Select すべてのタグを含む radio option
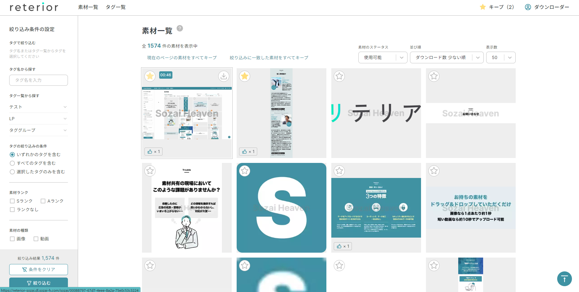 pyautogui.click(x=12, y=163)
